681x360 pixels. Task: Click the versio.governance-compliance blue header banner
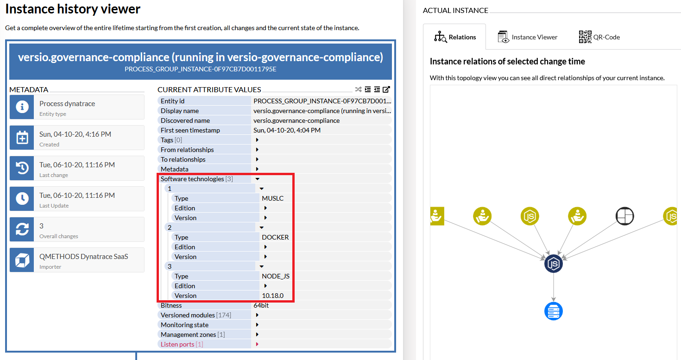201,62
